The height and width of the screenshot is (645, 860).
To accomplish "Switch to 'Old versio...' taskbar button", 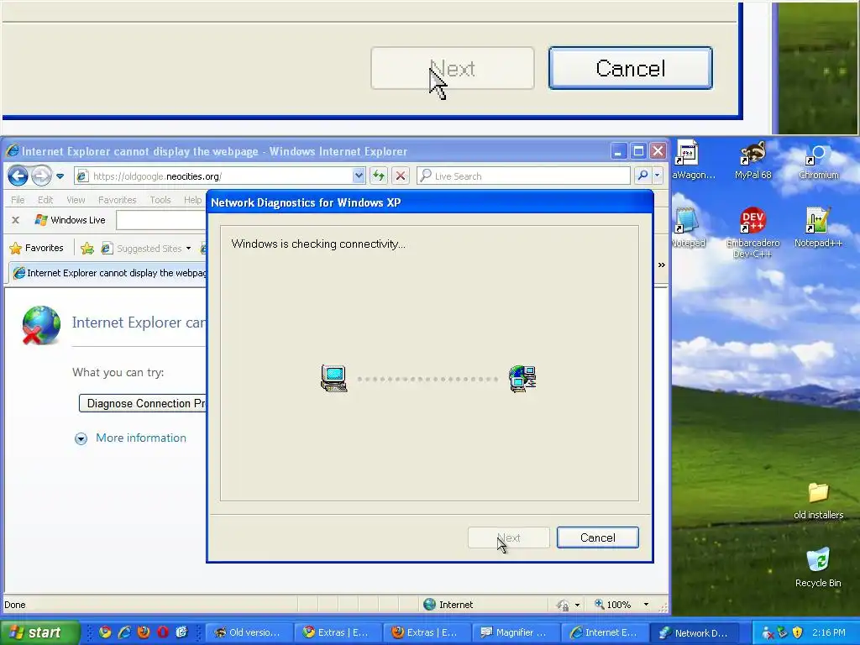I will click(248, 632).
